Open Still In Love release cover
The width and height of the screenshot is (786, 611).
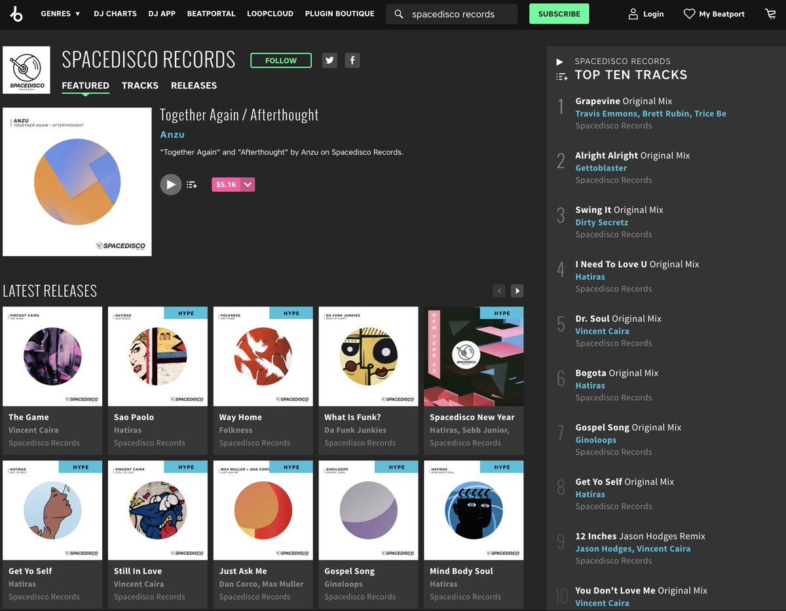coord(158,510)
